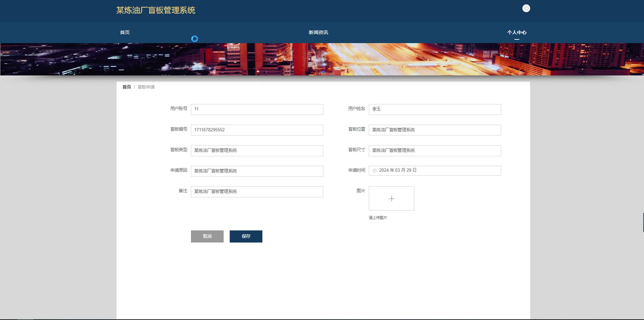
Task: Click the 保存 button
Action: (246, 236)
